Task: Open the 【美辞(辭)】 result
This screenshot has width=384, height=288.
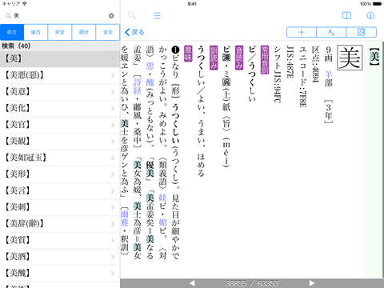Action: pos(60,223)
